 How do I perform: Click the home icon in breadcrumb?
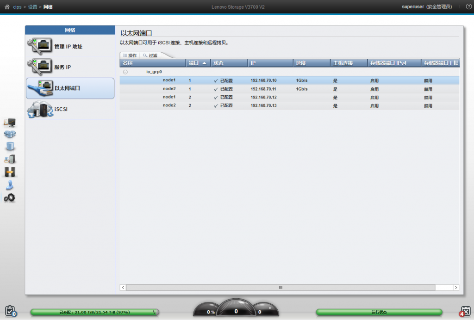6,7
